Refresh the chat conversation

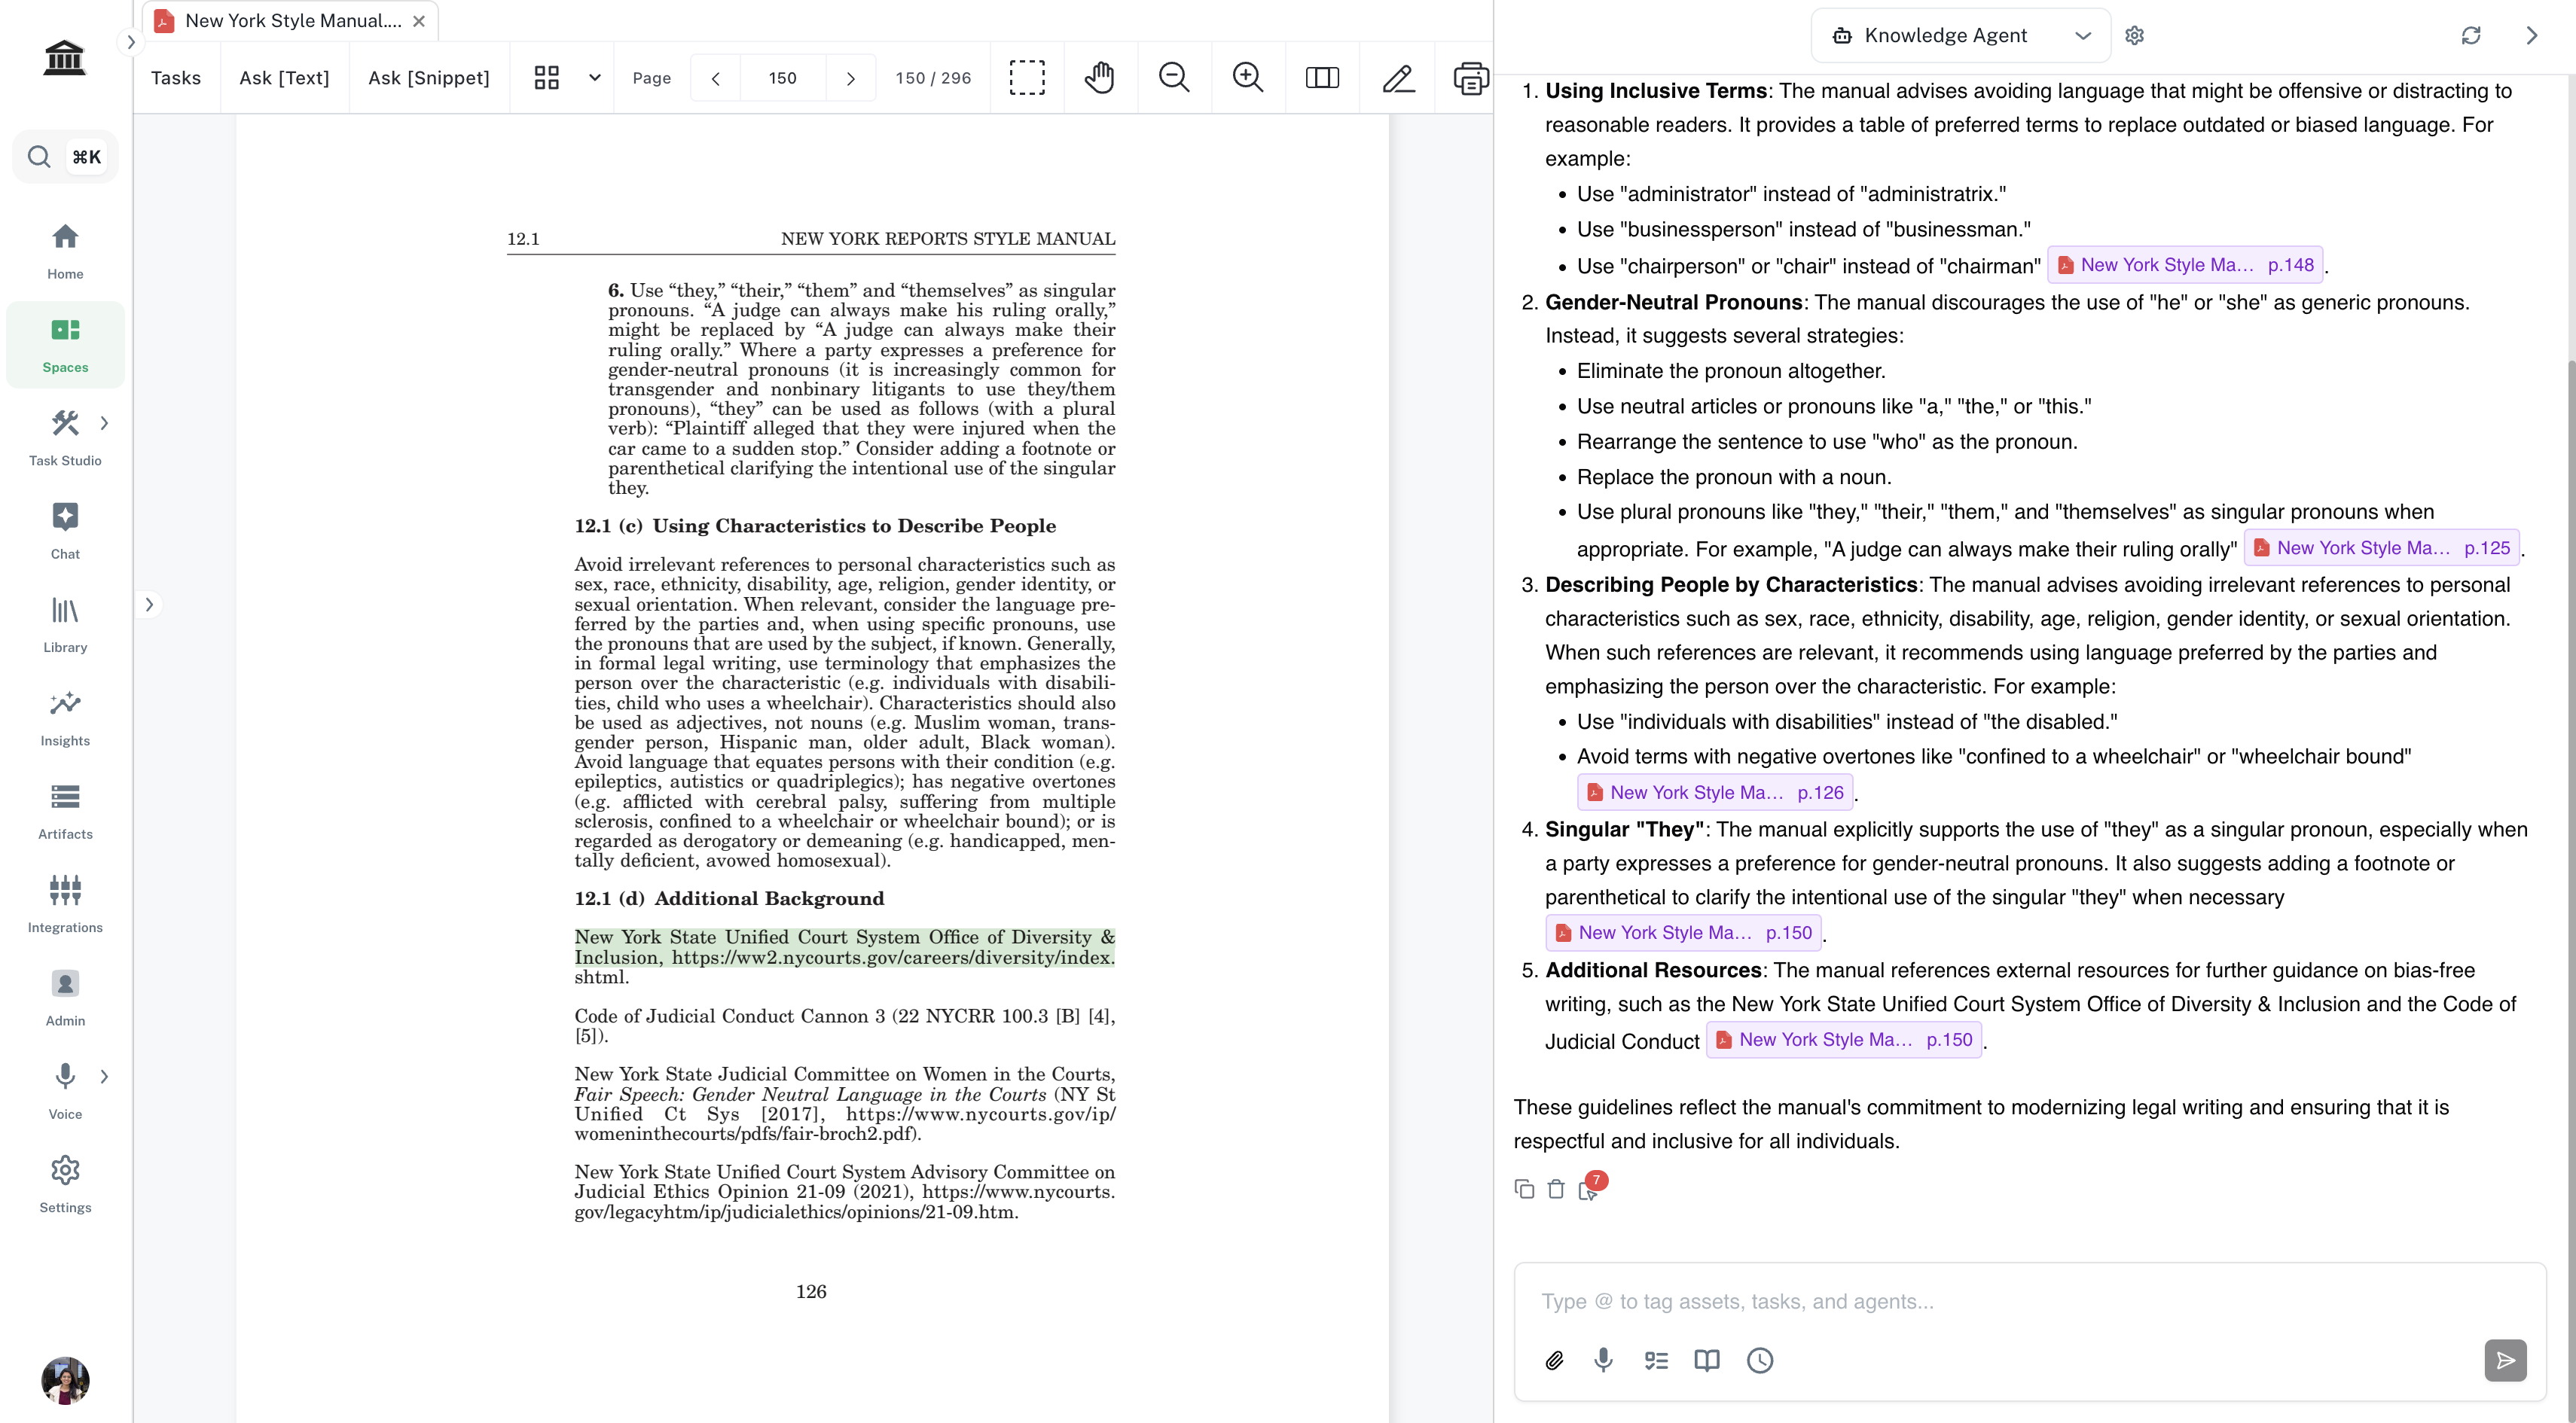coord(2470,35)
